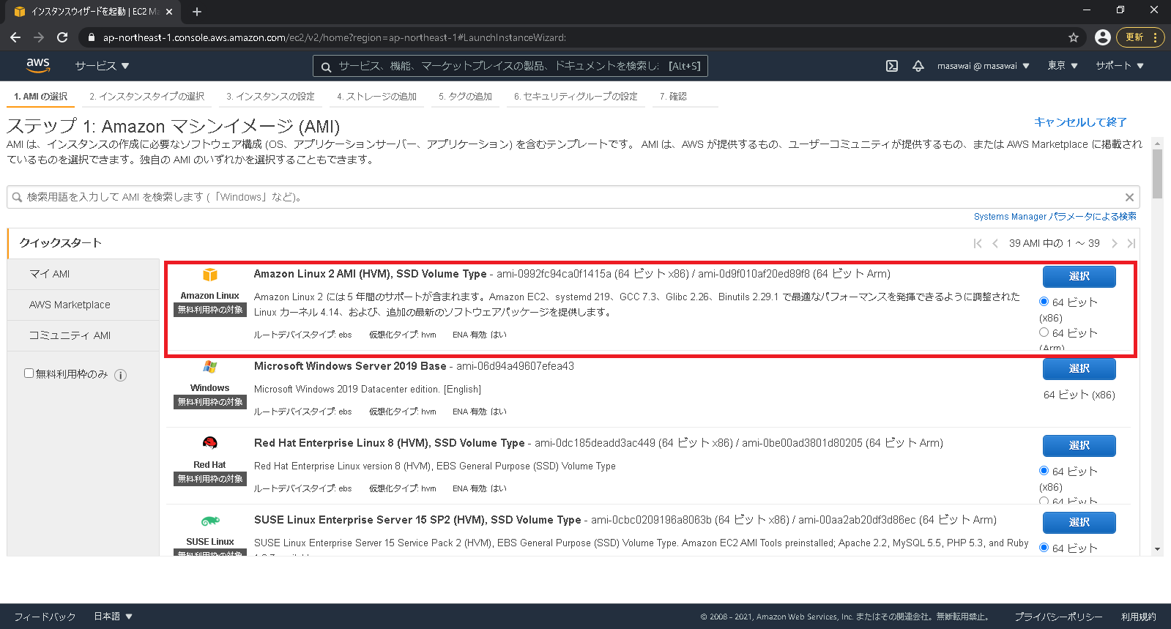The height and width of the screenshot is (629, 1171).
Task: Select 64-bit x86 for SUSE Linux Enterprise Server
Action: click(x=1044, y=548)
